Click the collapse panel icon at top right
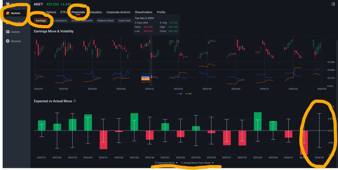The width and height of the screenshot is (338, 170). tap(333, 4)
